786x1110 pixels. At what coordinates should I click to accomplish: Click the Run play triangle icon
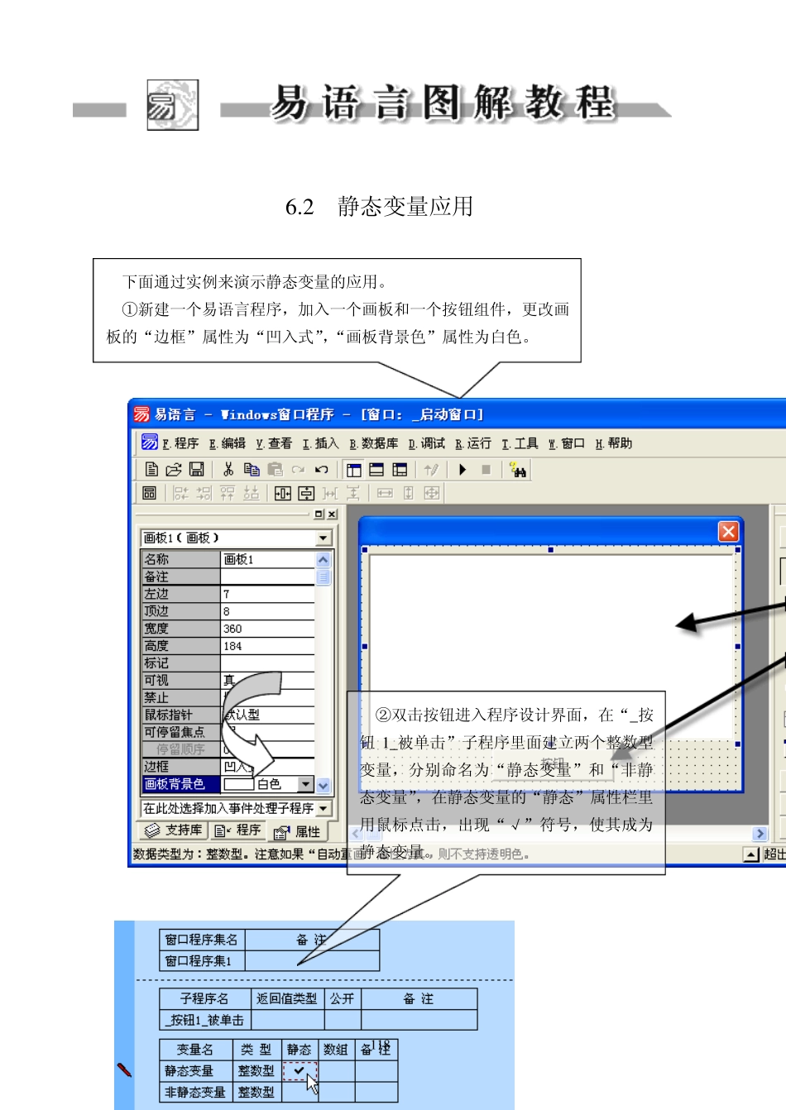click(x=462, y=470)
